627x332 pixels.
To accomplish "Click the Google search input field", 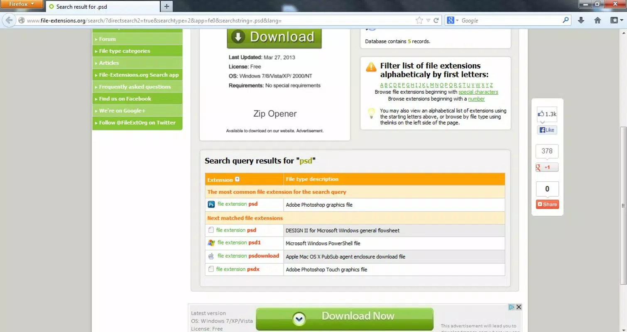I will (511, 20).
